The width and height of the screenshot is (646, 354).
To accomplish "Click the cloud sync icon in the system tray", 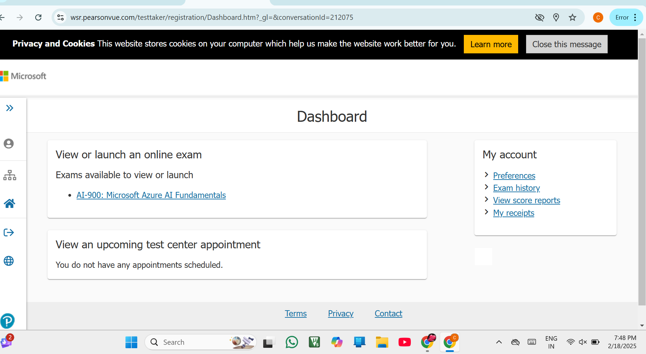I will [x=515, y=342].
